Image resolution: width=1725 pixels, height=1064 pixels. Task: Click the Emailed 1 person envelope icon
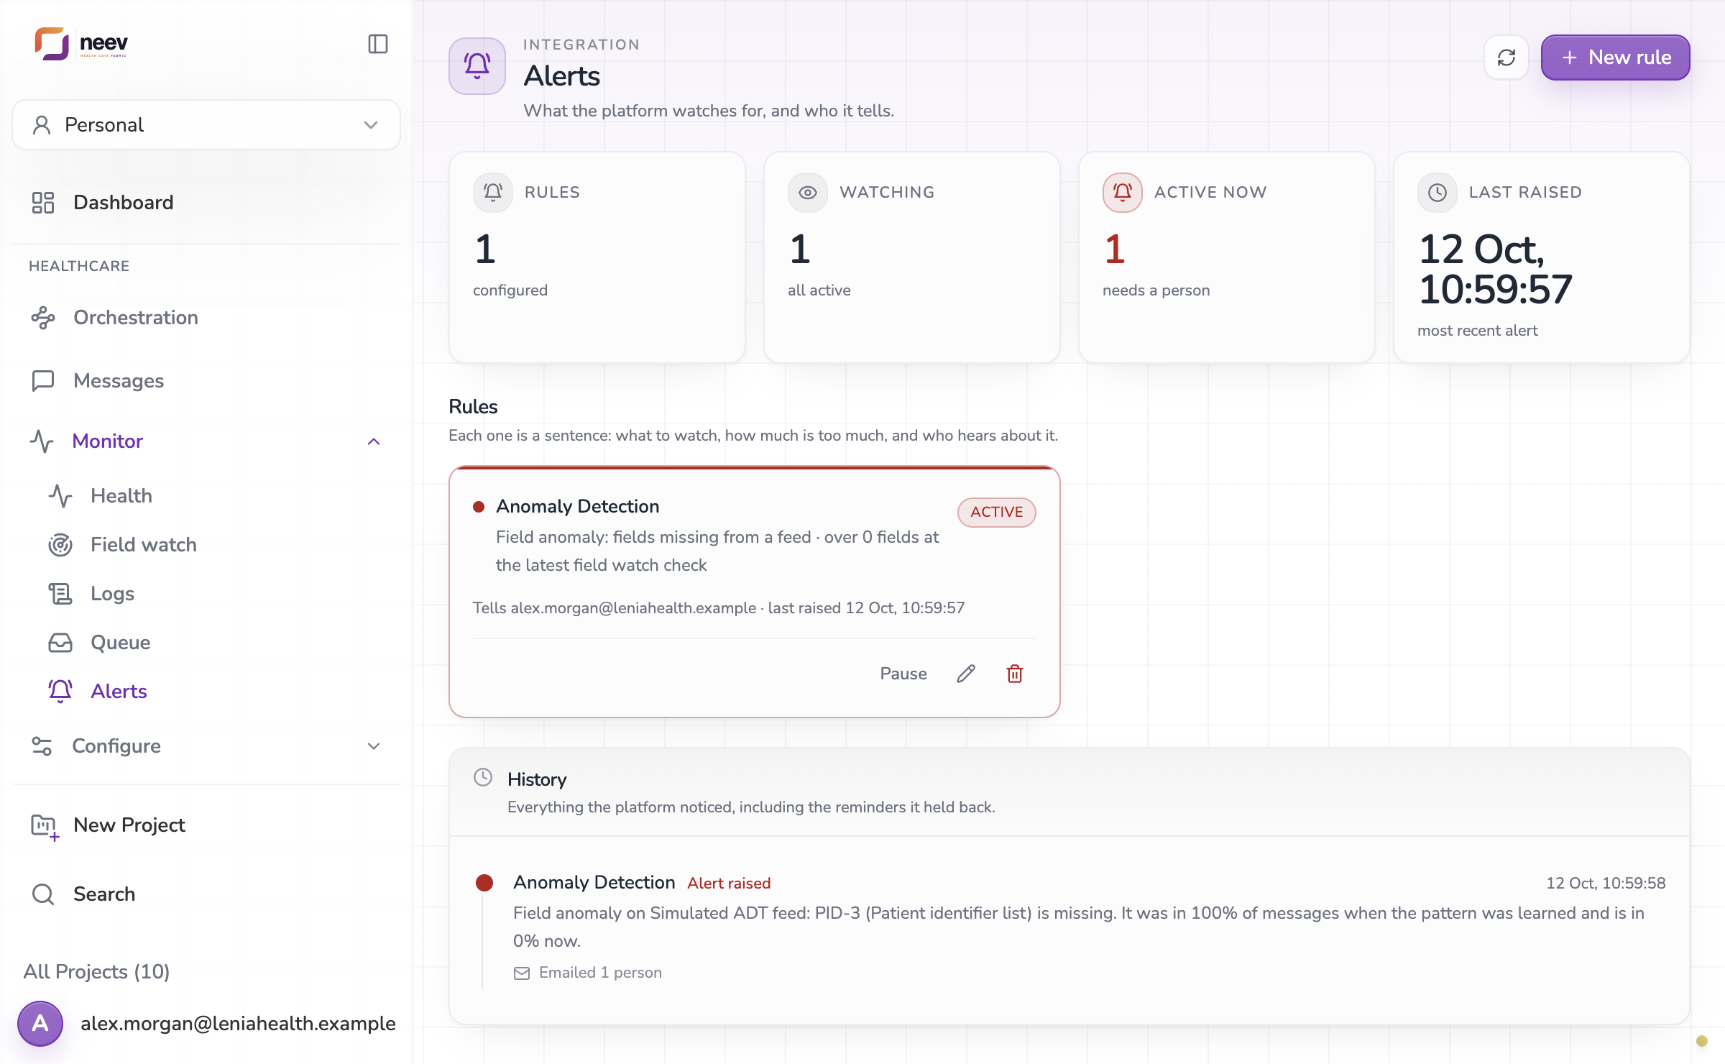(522, 973)
